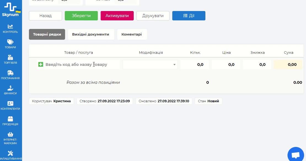Click the Ціна price input

226,65
